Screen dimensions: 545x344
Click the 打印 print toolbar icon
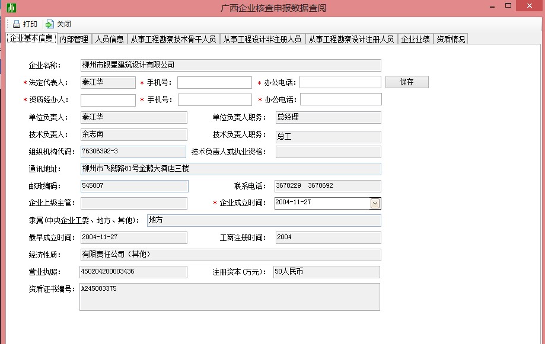[x=17, y=24]
